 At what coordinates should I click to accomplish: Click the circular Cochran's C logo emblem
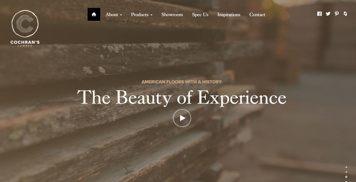coord(25,24)
